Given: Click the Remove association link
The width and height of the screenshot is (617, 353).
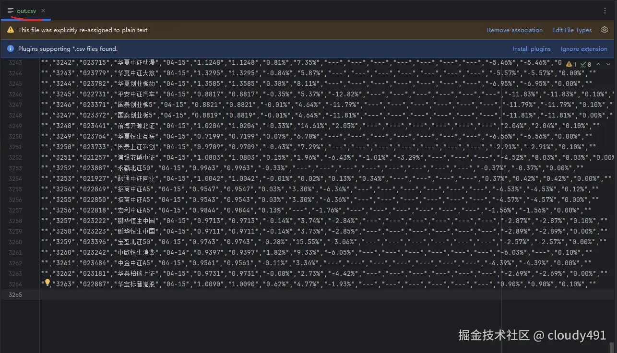Looking at the screenshot, I should tap(515, 30).
